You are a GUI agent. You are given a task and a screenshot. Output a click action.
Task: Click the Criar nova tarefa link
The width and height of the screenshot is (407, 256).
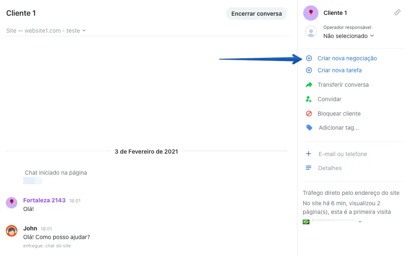click(340, 70)
